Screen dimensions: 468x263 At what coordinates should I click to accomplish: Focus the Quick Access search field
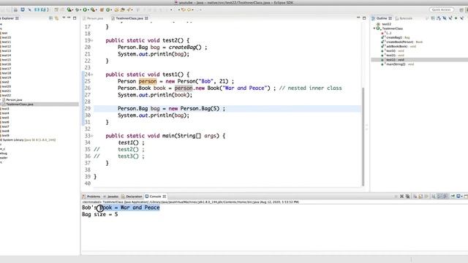[442, 9]
